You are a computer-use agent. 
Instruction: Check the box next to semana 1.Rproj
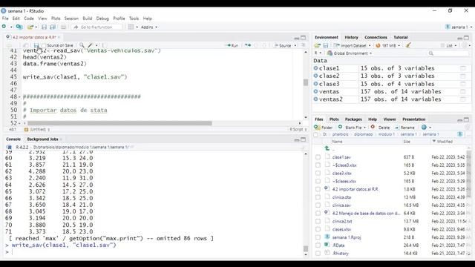(318, 237)
